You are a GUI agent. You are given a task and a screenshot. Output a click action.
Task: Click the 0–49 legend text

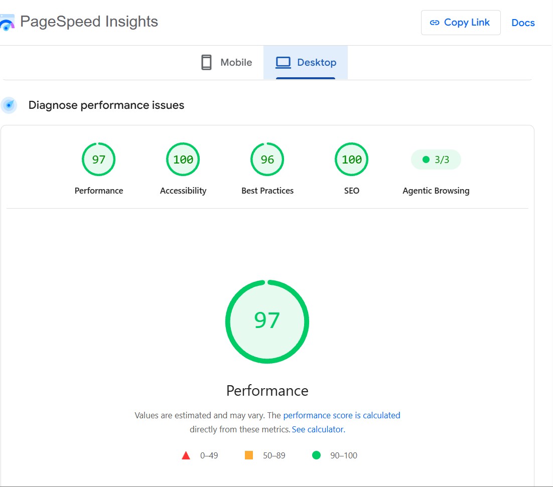click(209, 455)
